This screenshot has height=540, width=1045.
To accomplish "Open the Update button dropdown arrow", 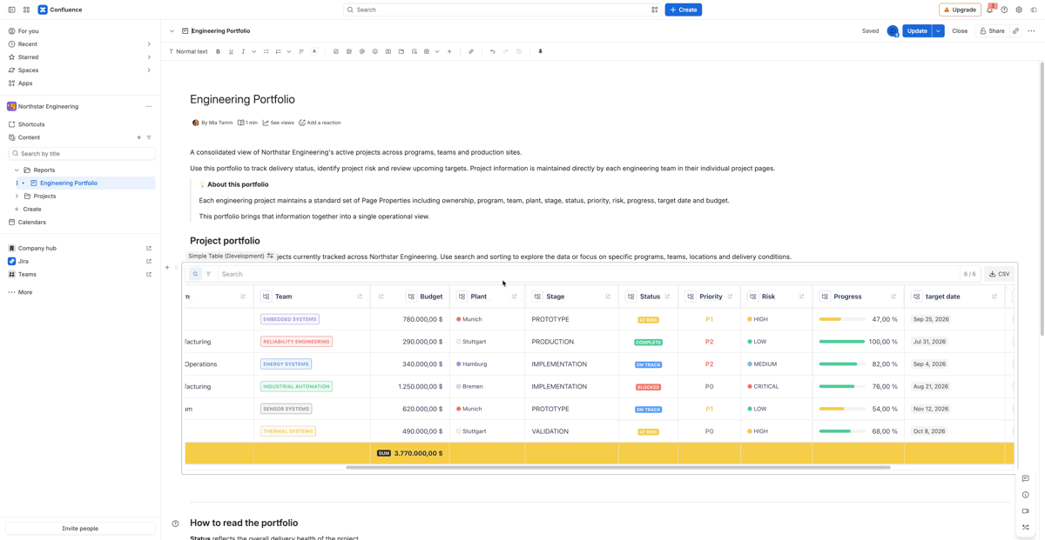I will 938,31.
